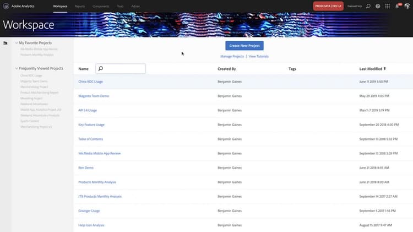Open the Table of Contents project

point(91,139)
